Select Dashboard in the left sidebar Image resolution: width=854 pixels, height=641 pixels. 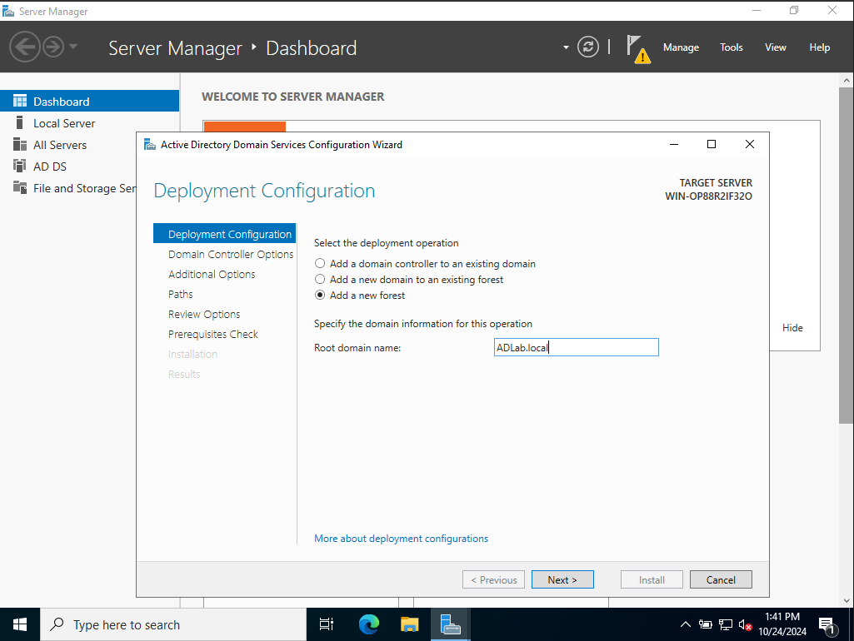pos(89,102)
